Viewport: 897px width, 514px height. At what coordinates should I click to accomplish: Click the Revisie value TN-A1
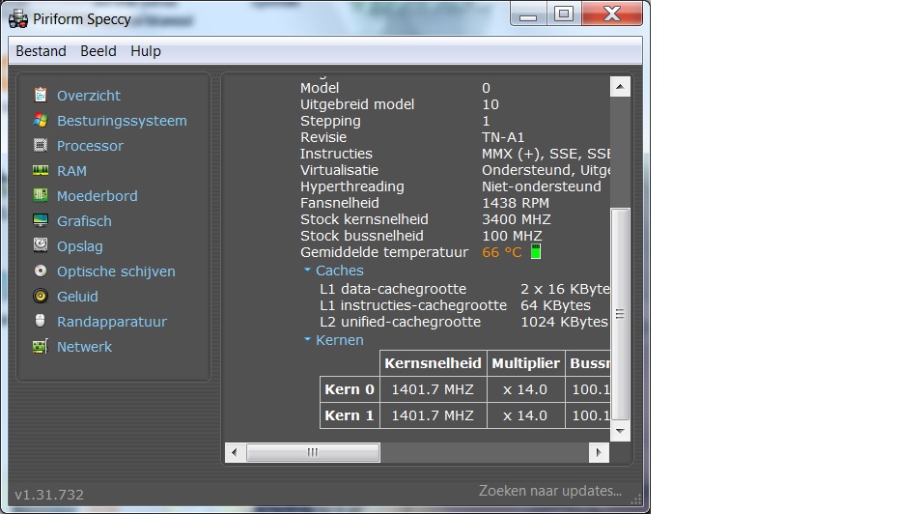[x=503, y=137]
